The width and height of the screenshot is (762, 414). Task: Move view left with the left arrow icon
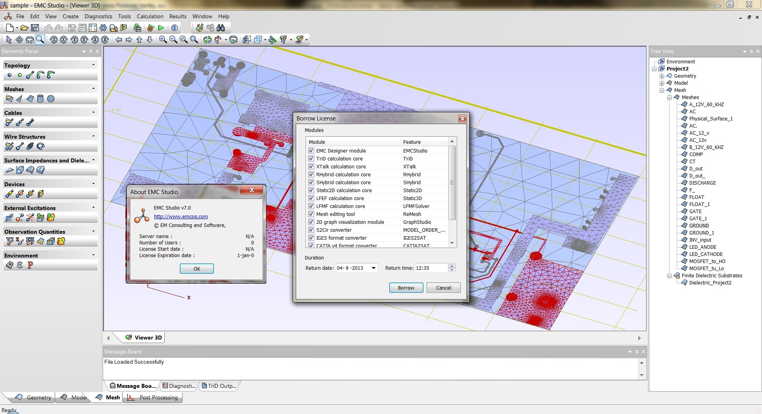(118, 40)
